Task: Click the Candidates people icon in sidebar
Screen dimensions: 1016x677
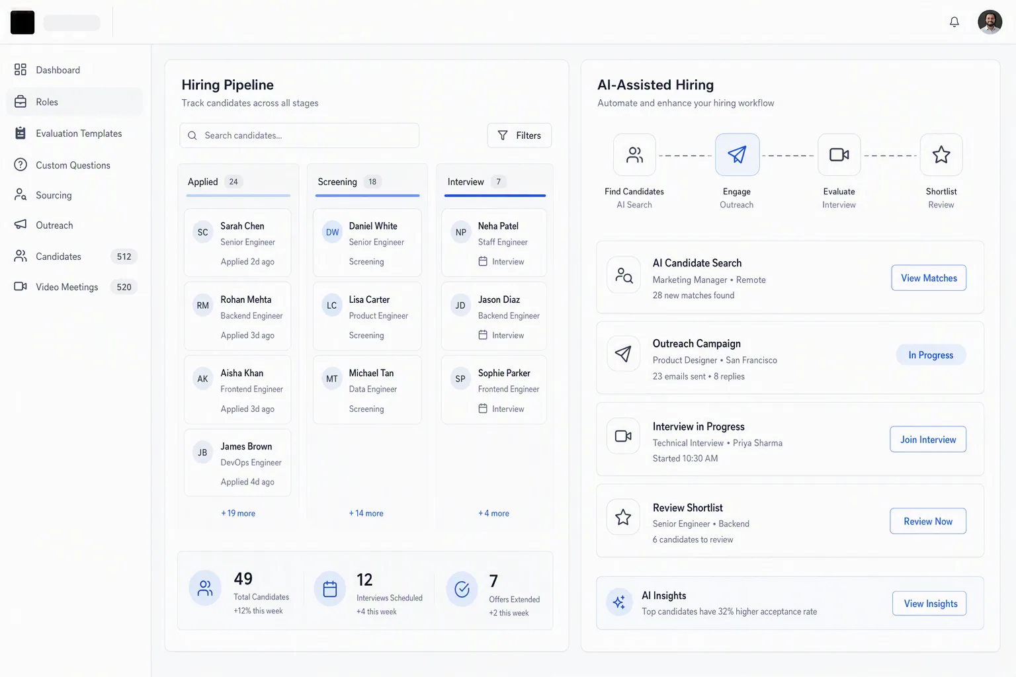Action: pos(21,256)
